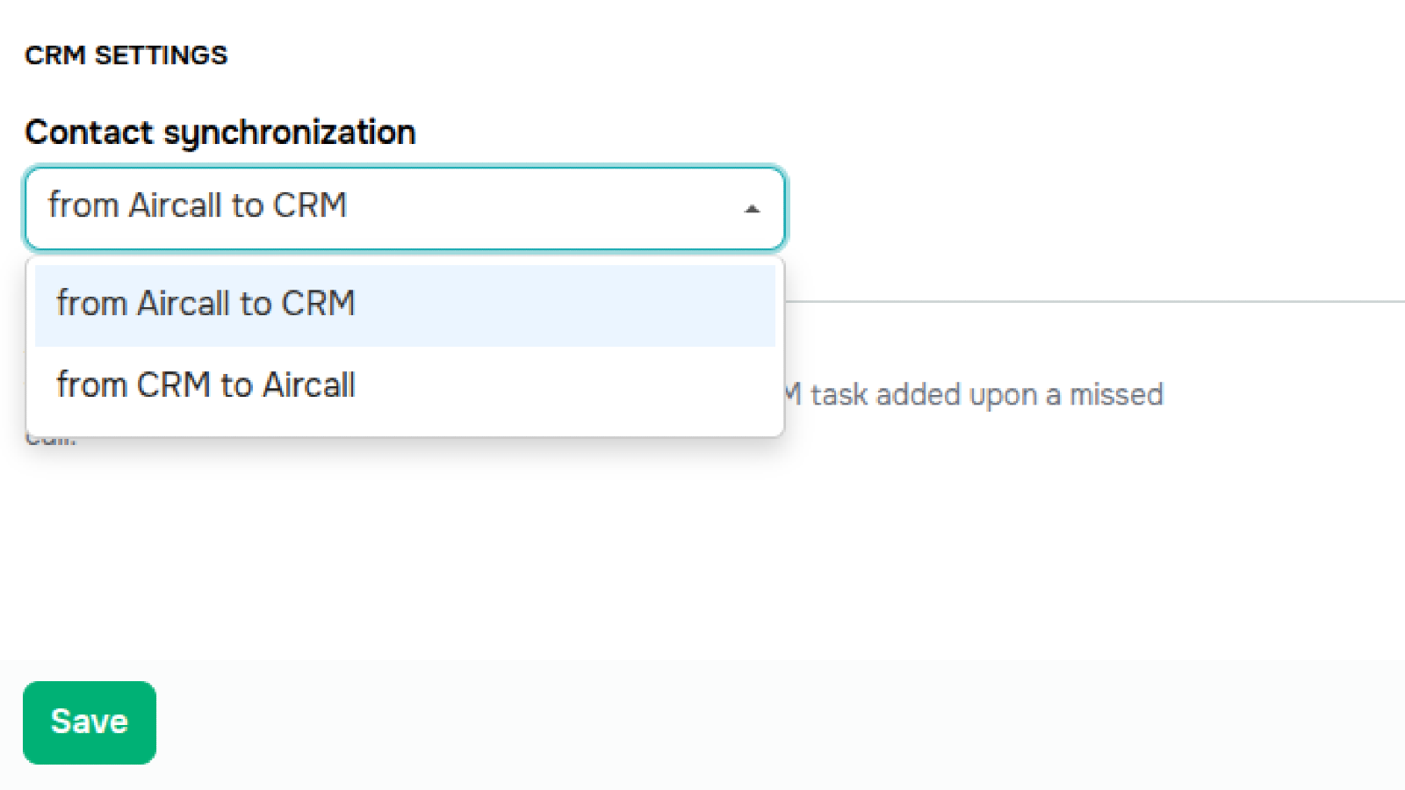Screen dimensions: 1405x790
Task: Click the unhighlighted dropdown list item
Action: [404, 386]
